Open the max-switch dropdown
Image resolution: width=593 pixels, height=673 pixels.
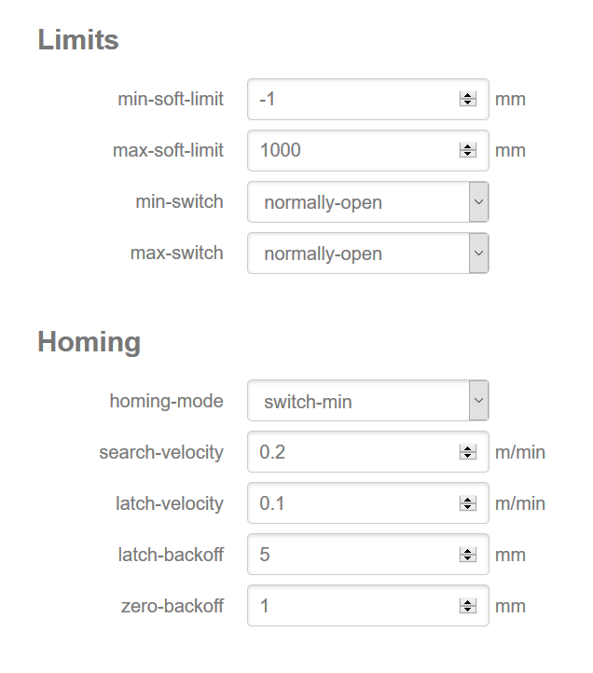point(367,254)
